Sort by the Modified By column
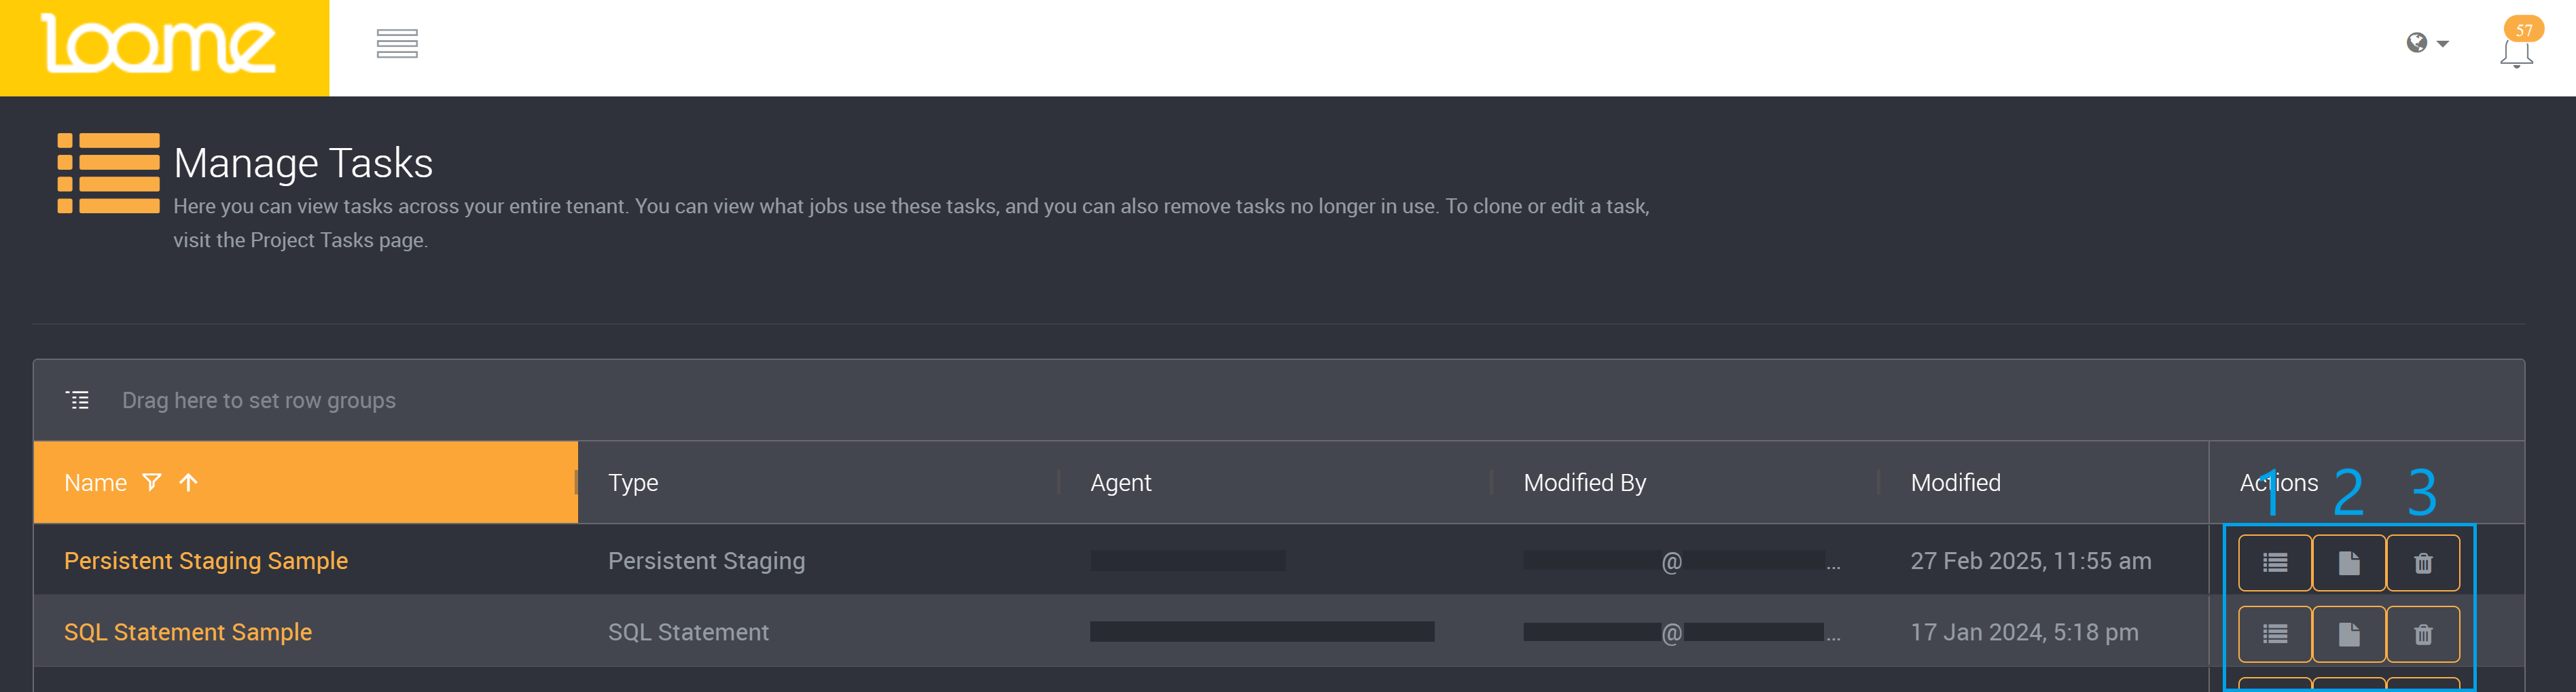Screen dimensions: 2576x692 click(1584, 483)
